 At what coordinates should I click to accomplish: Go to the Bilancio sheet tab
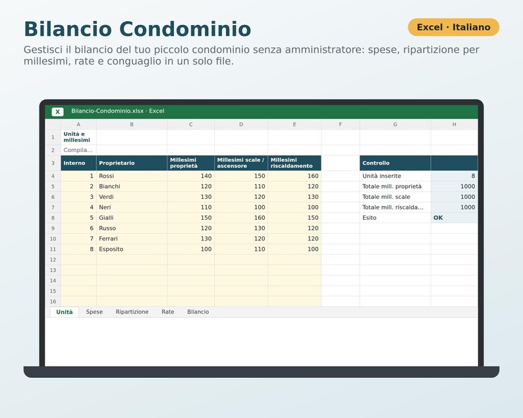point(198,312)
